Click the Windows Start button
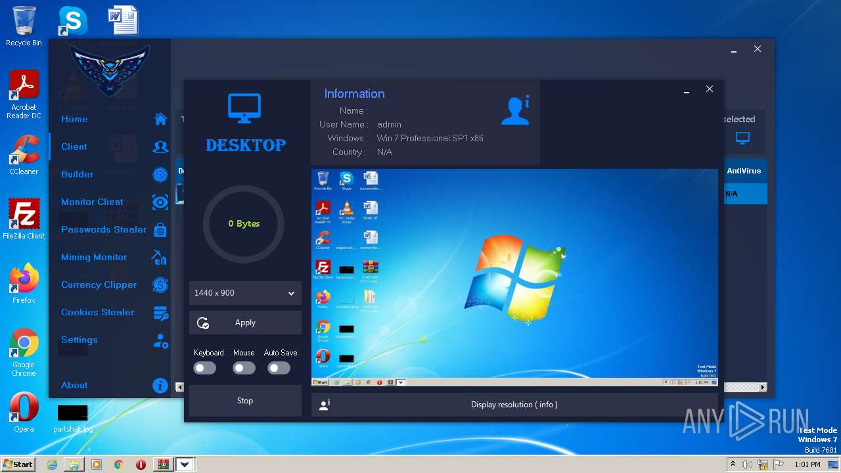 click(18, 464)
